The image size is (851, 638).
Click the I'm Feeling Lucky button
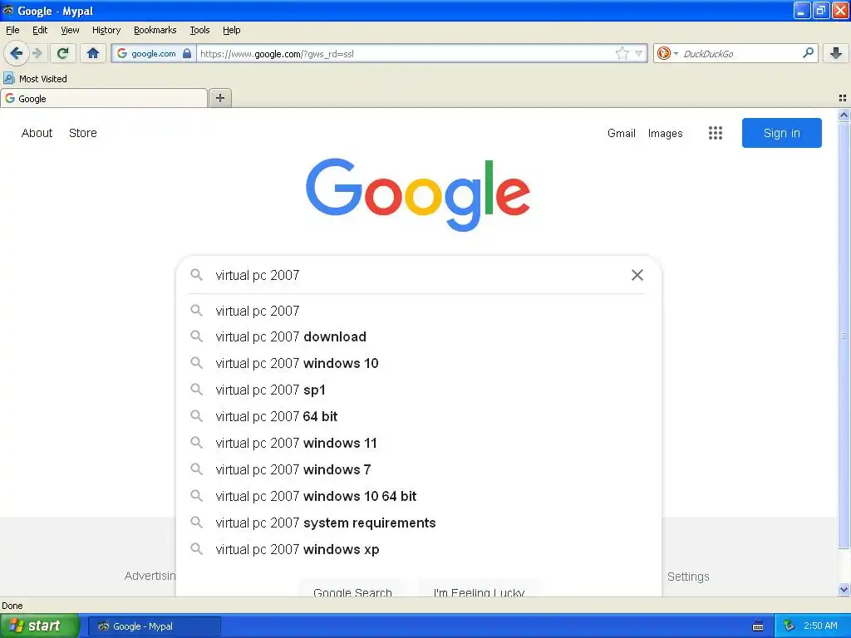coord(479,589)
